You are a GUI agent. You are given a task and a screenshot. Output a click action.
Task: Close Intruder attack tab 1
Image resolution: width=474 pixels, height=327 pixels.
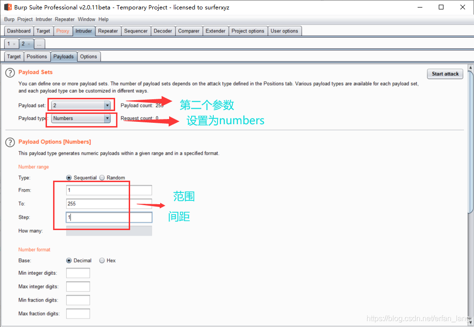coord(14,44)
